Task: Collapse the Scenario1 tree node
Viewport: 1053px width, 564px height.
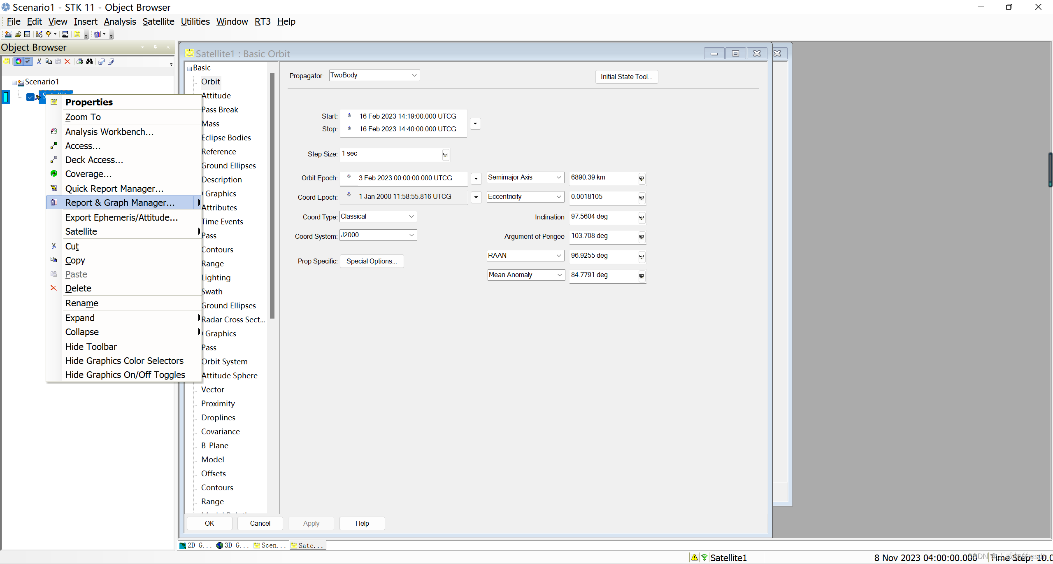Action: pos(14,83)
